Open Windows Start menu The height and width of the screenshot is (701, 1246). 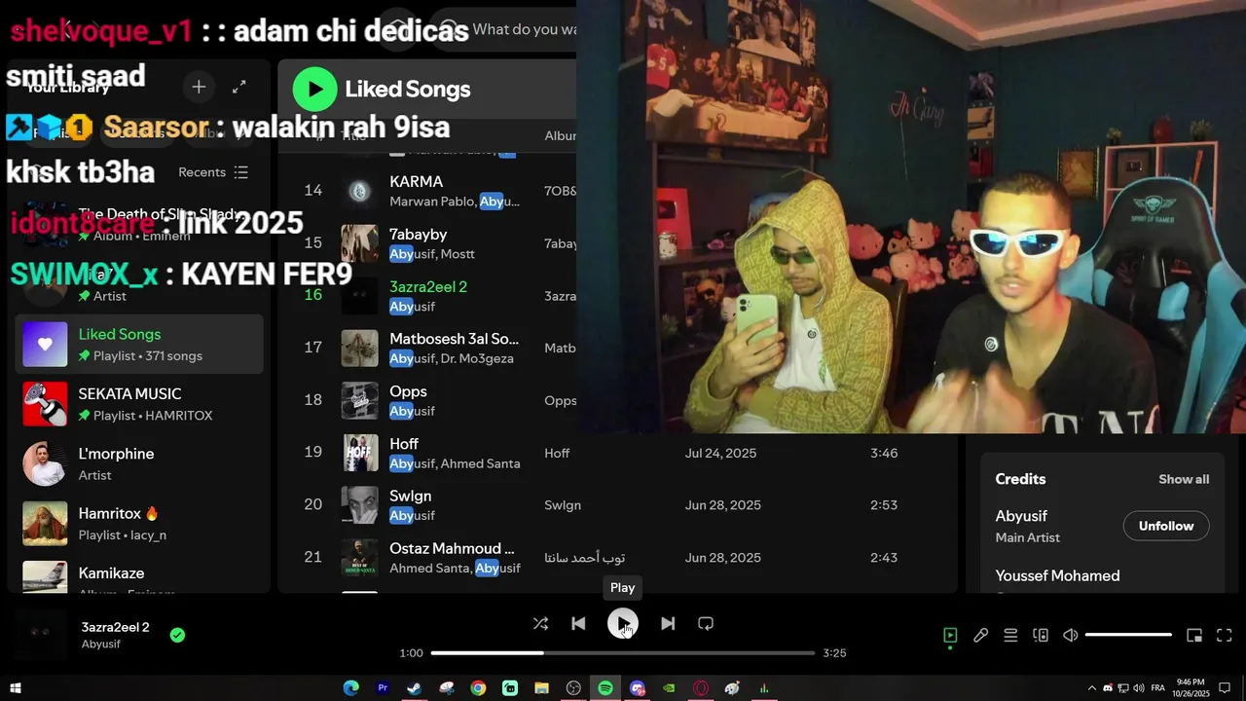point(16,688)
